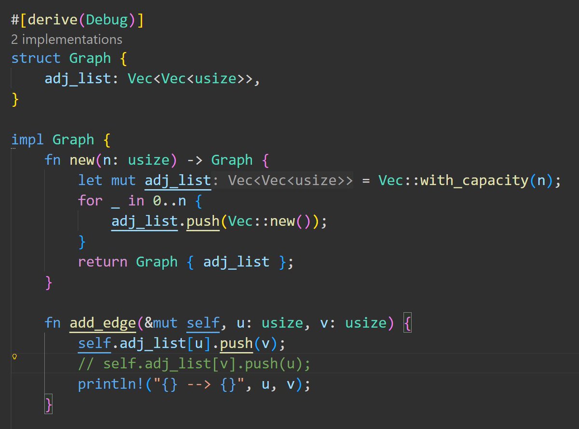
Task: Click the yellow lightbulb code action icon
Action: tap(14, 357)
